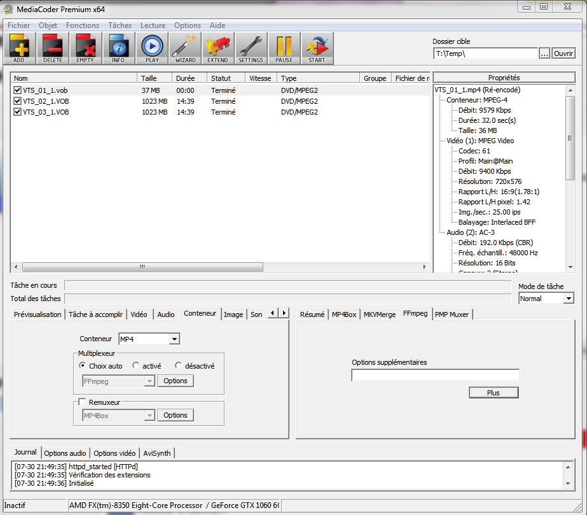
Task: Open the Fichier menu
Action: 18,25
